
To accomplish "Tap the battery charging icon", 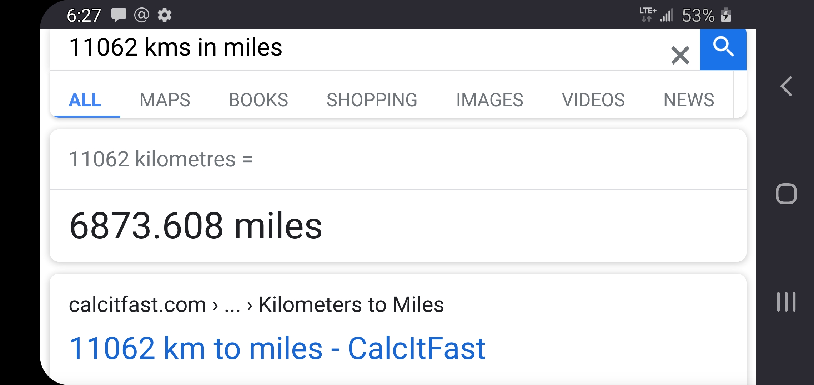I will (x=726, y=15).
